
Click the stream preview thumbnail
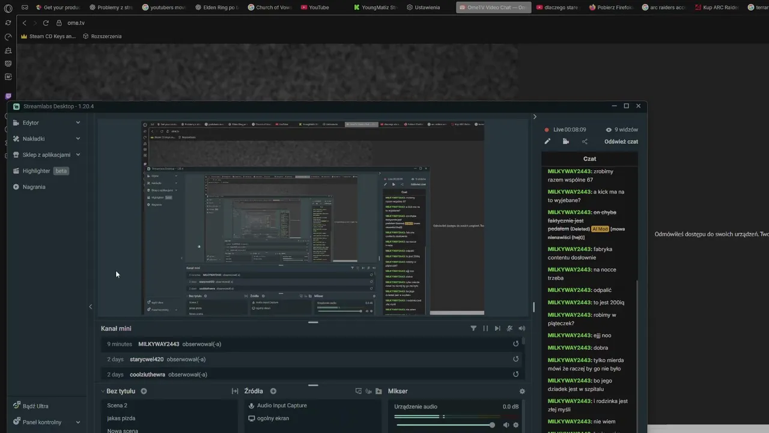click(x=312, y=218)
